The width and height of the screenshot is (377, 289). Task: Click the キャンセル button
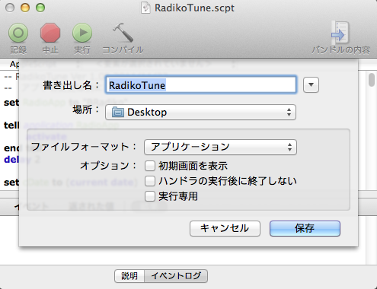(225, 228)
